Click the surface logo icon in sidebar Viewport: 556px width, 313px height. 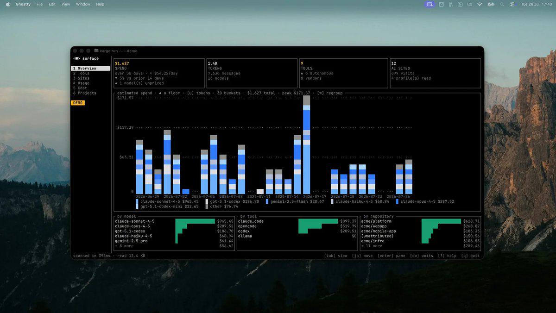tap(76, 58)
